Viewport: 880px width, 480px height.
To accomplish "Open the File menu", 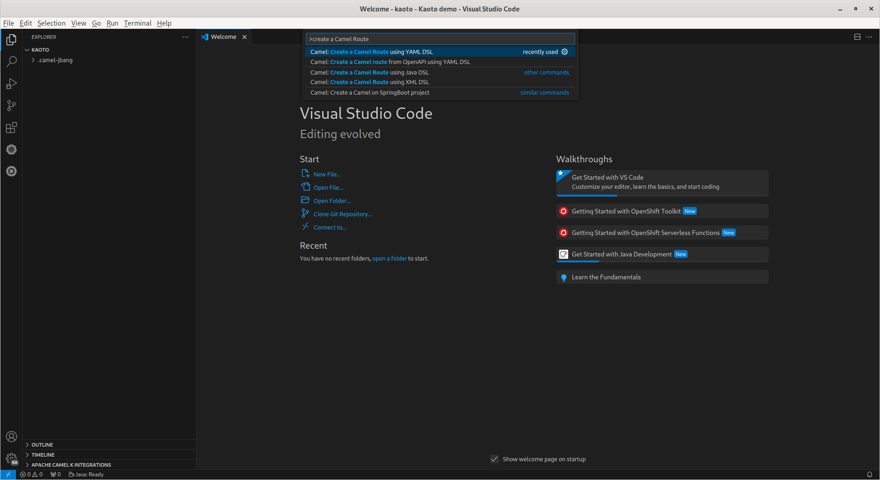I will [9, 23].
